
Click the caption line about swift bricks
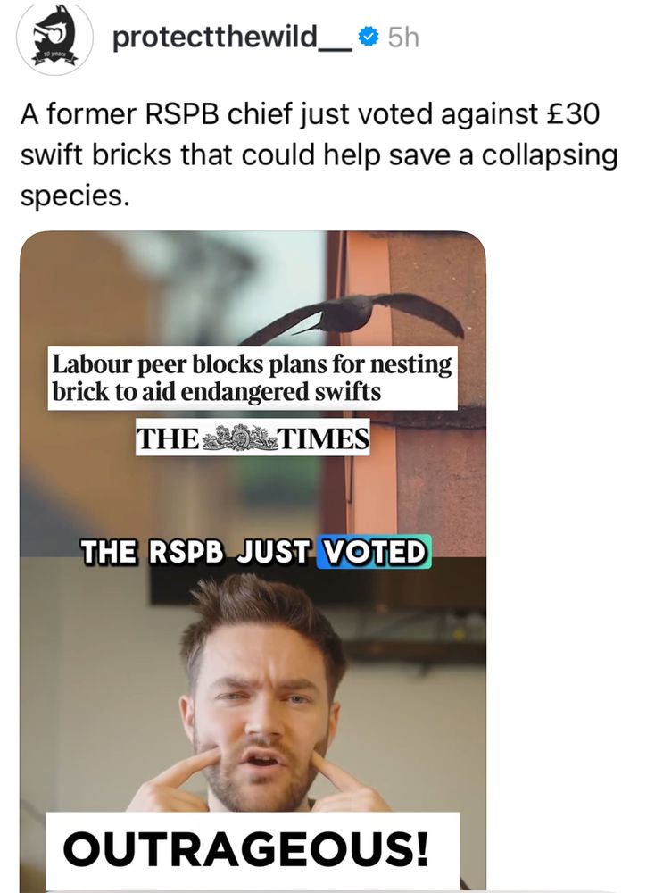pos(319,154)
